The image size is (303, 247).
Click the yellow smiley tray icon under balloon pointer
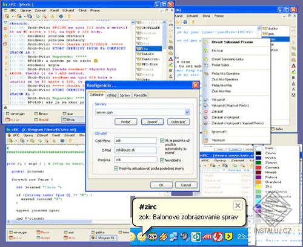(142, 237)
